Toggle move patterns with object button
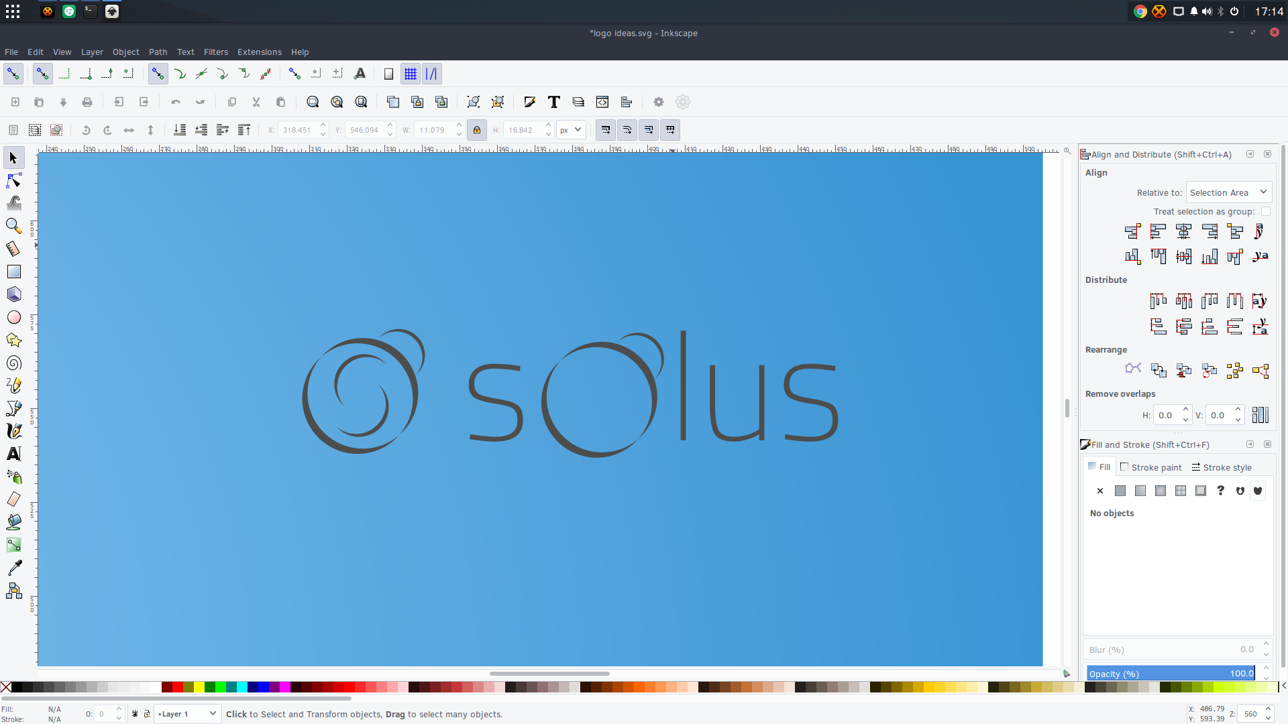 click(x=670, y=130)
